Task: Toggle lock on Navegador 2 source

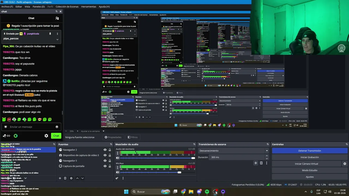Action: click(x=110, y=150)
